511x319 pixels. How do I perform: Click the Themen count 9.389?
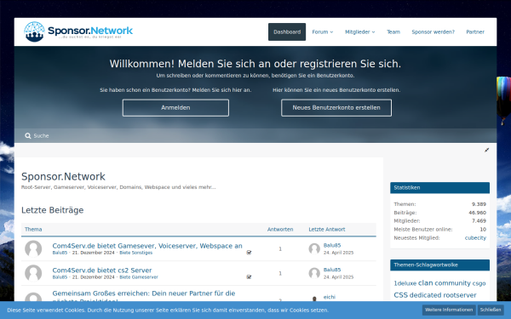[479, 204]
